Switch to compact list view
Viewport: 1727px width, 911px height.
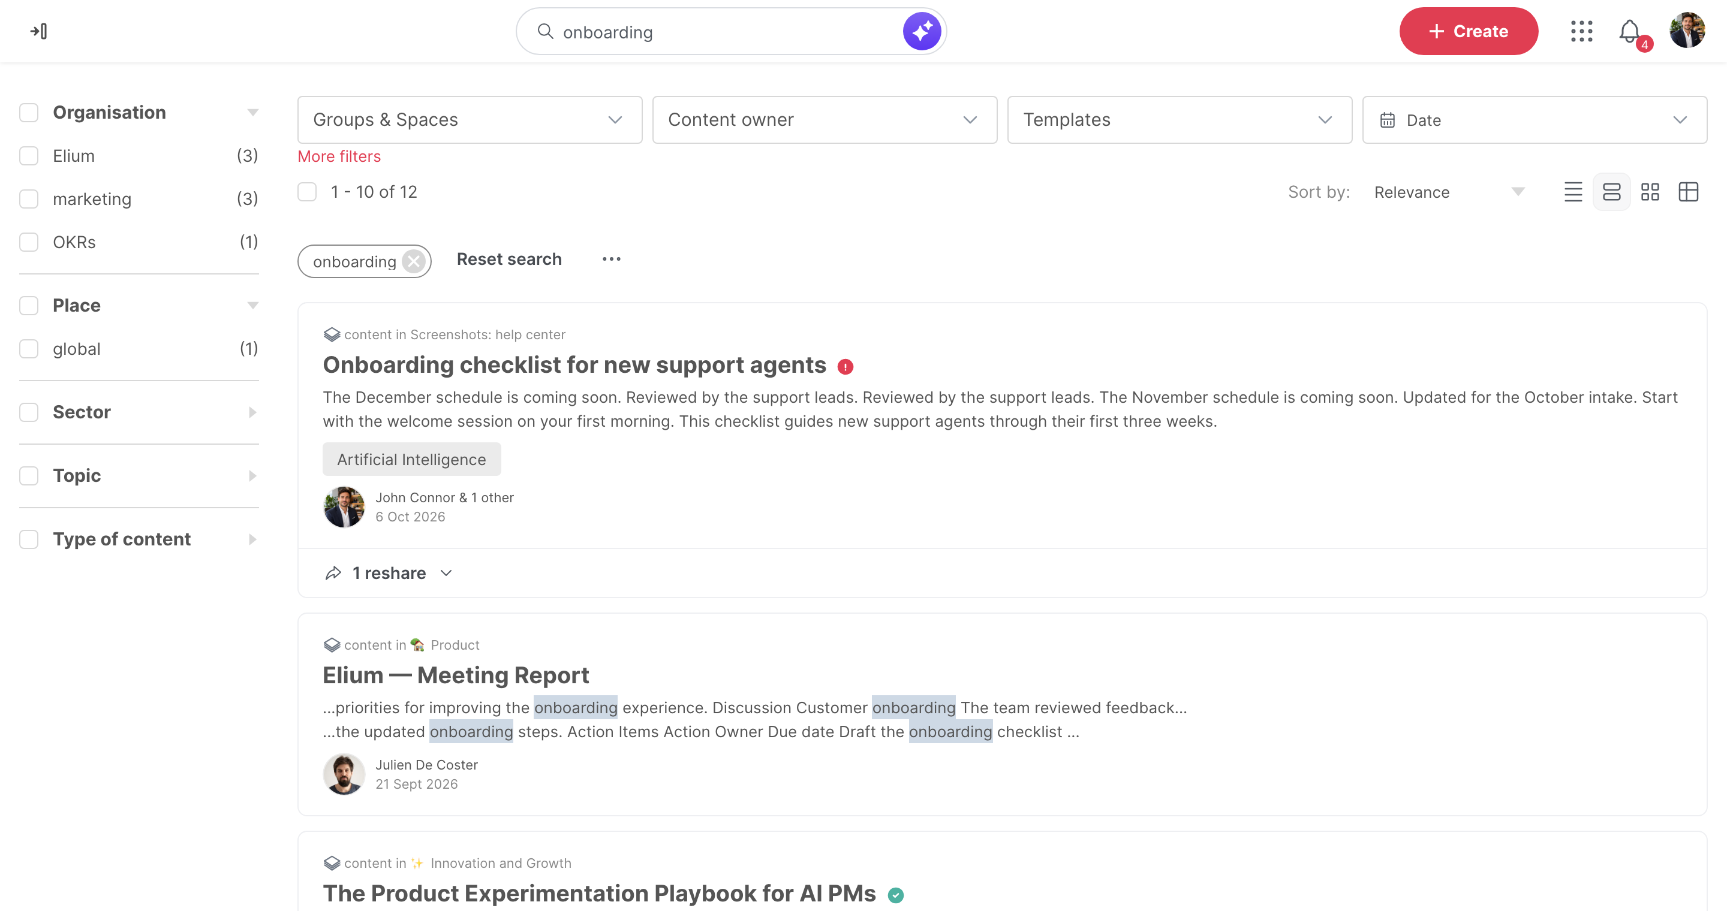point(1573,192)
